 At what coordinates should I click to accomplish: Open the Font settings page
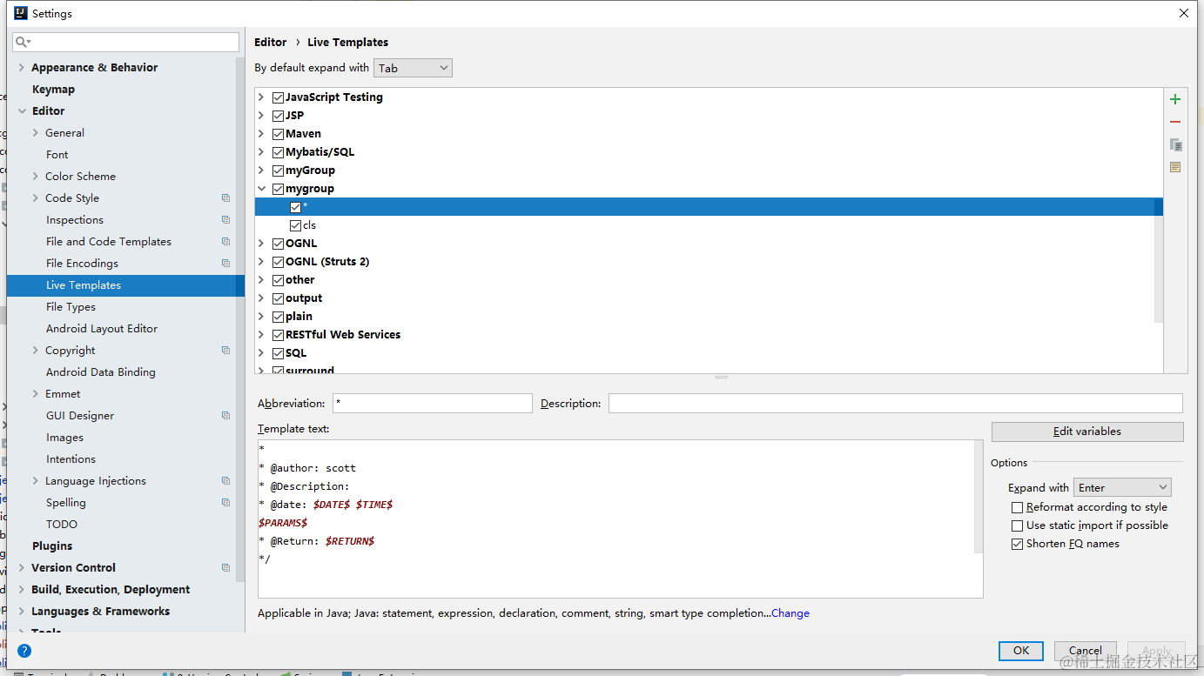point(57,155)
